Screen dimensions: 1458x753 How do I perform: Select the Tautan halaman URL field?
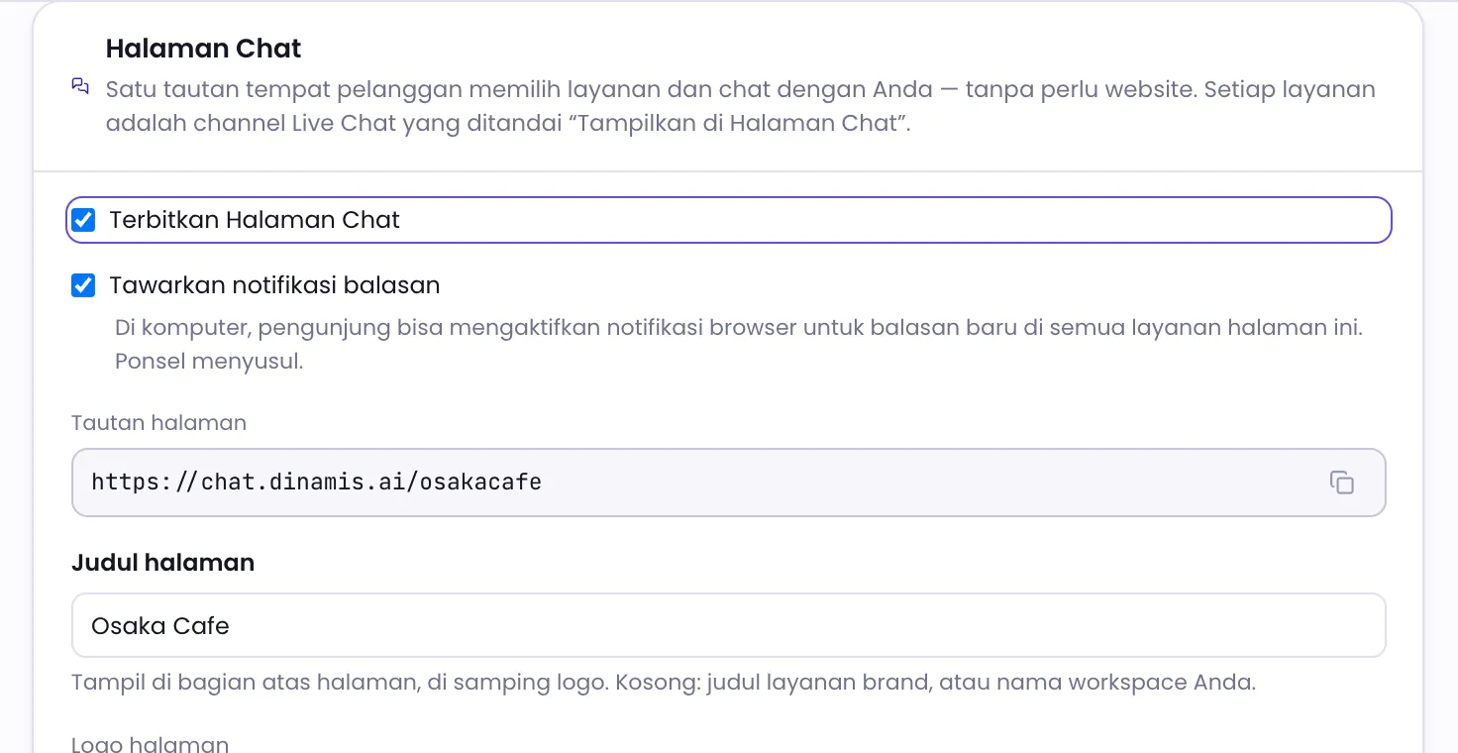[x=729, y=483]
